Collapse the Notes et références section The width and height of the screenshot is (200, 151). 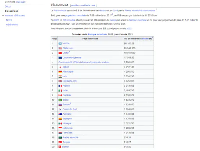(x=3, y=16)
